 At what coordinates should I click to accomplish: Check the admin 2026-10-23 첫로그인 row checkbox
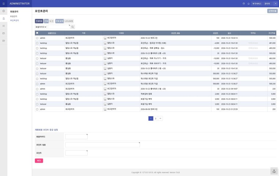pos(37,38)
